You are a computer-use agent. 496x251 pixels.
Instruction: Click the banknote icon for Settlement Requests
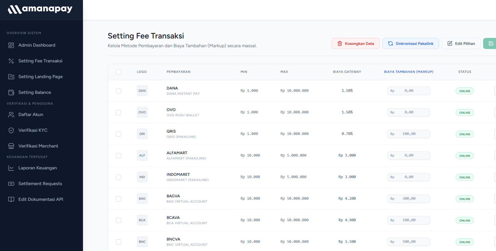click(x=11, y=184)
